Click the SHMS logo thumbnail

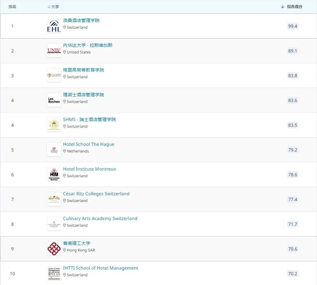pyautogui.click(x=54, y=125)
